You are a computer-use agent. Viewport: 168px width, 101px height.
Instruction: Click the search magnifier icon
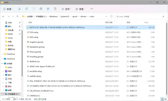click(163, 17)
